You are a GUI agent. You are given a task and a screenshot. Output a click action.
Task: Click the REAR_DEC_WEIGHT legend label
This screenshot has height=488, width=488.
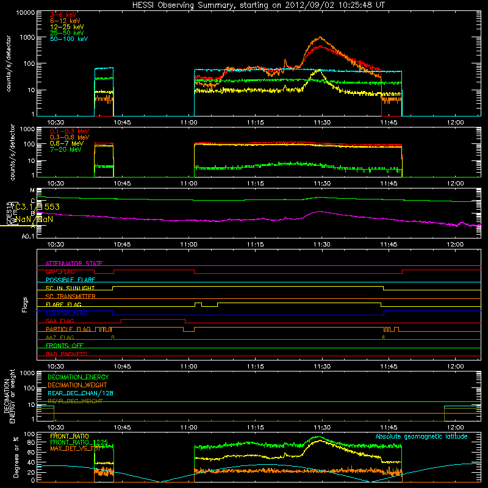click(x=75, y=401)
